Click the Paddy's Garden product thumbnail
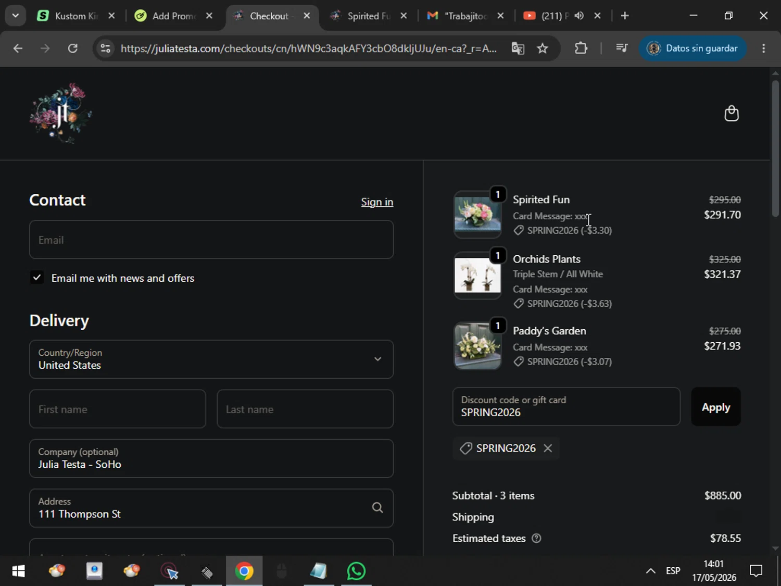This screenshot has width=781, height=586. 477,346
